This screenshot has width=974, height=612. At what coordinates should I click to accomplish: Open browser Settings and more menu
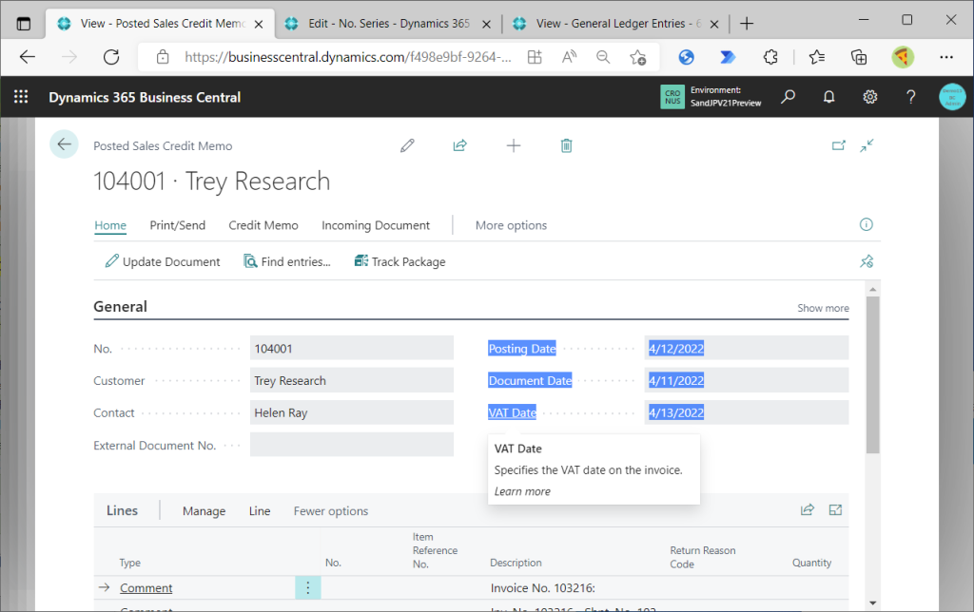tap(946, 57)
